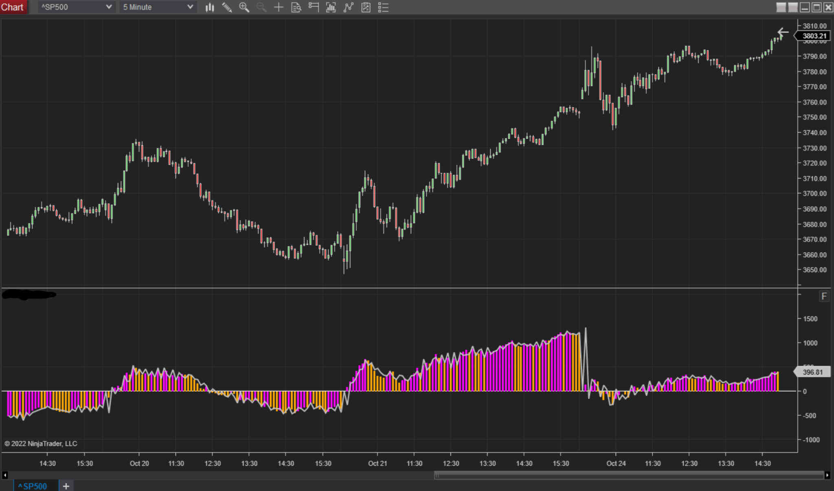Click the strategy analyzer clipboard icon
The height and width of the screenshot is (491, 834).
tap(366, 7)
